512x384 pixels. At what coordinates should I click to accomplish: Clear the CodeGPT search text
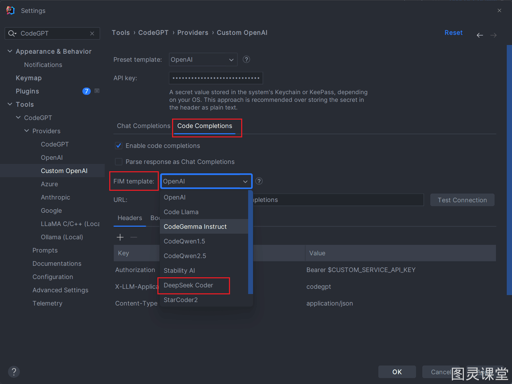[92, 33]
